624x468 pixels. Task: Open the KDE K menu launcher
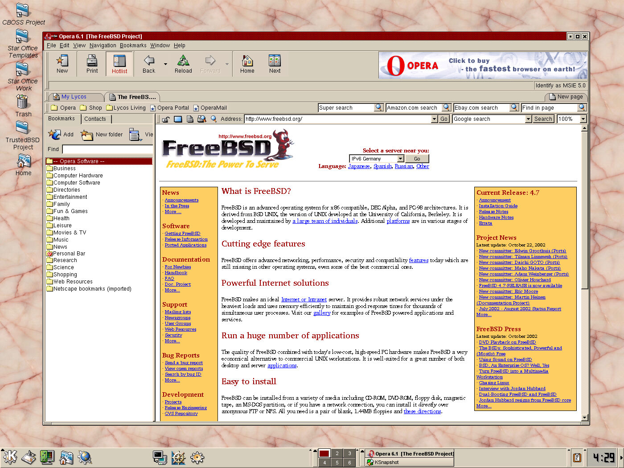click(10, 457)
